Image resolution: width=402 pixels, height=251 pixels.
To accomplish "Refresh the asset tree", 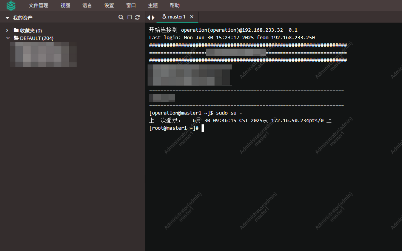I will (137, 17).
